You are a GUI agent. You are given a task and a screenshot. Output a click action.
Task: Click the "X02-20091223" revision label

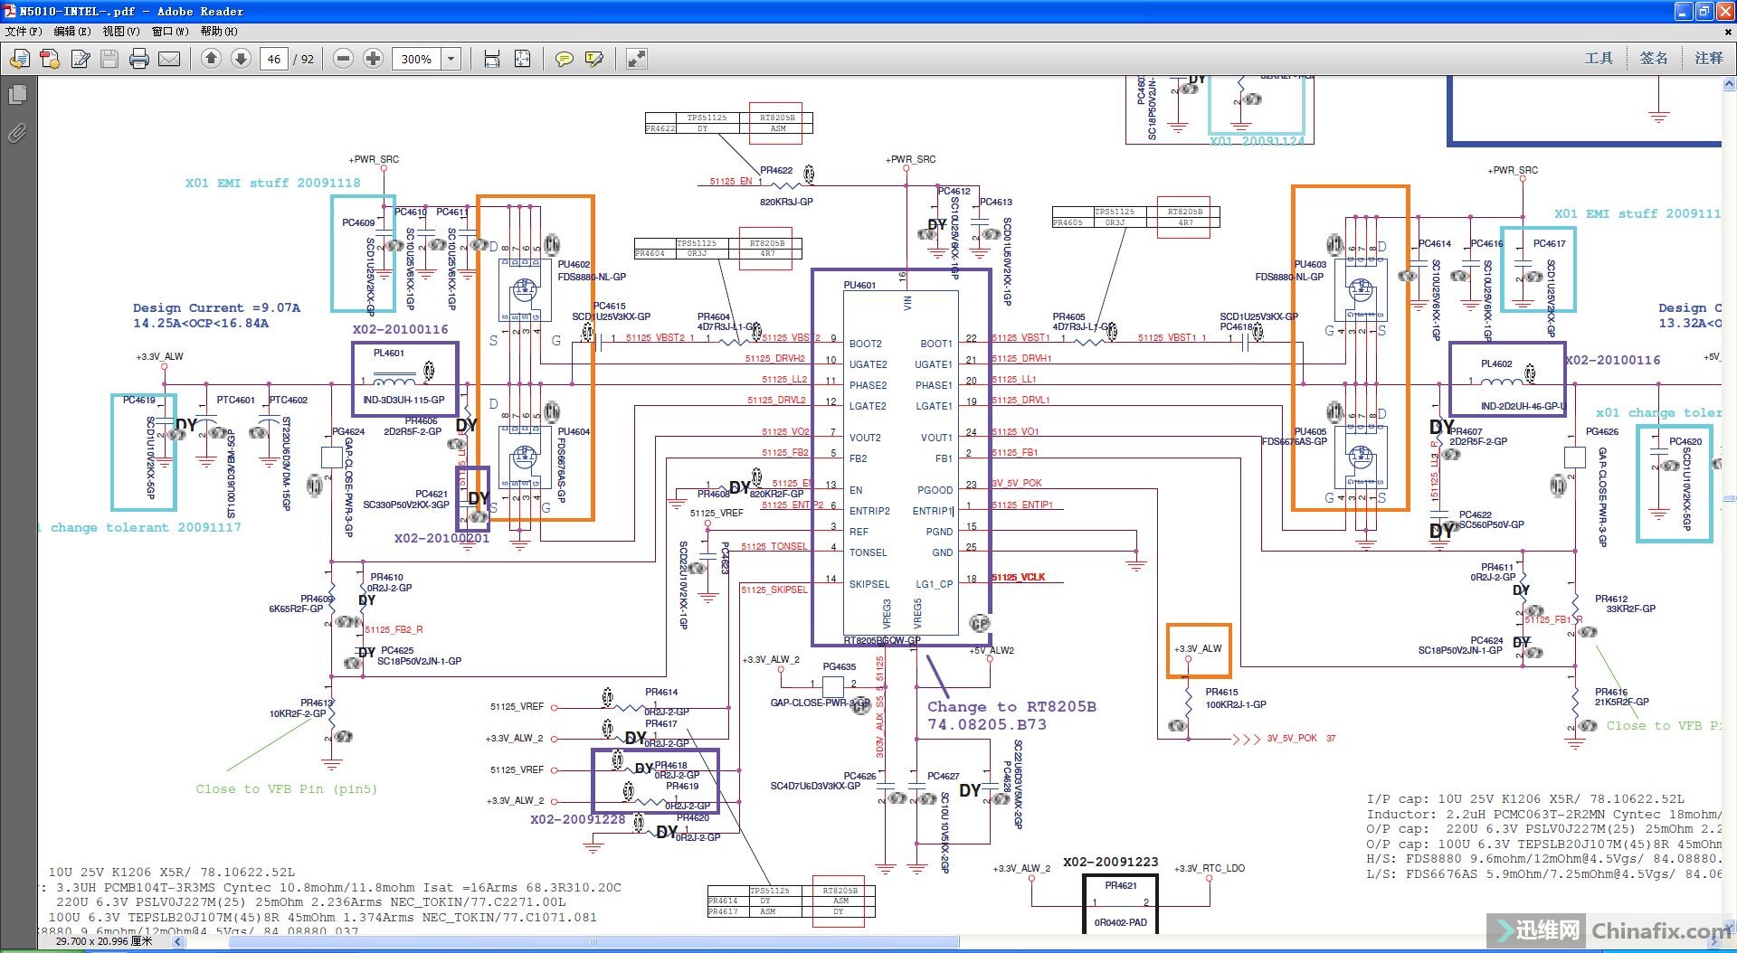1110,862
